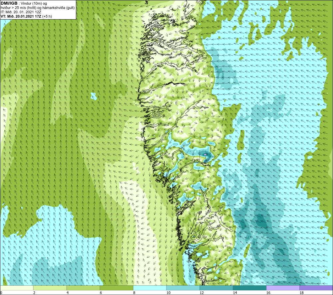Click the 16–18 m/s lavender swatch

click(x=283, y=288)
